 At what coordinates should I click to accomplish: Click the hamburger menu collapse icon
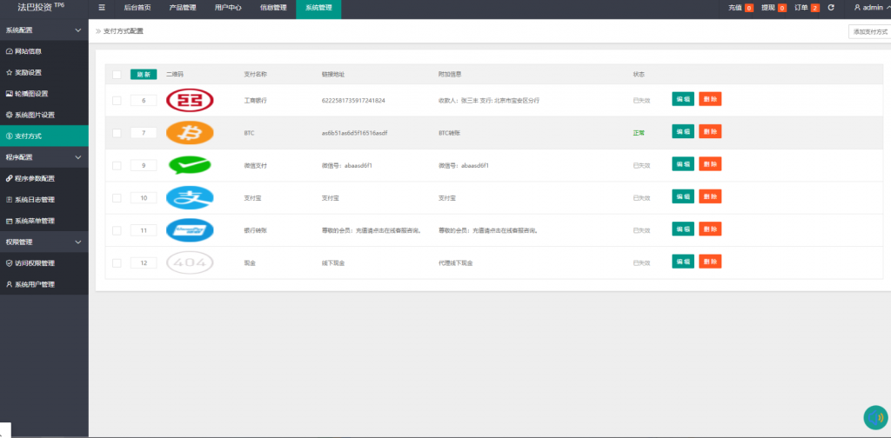tap(102, 8)
